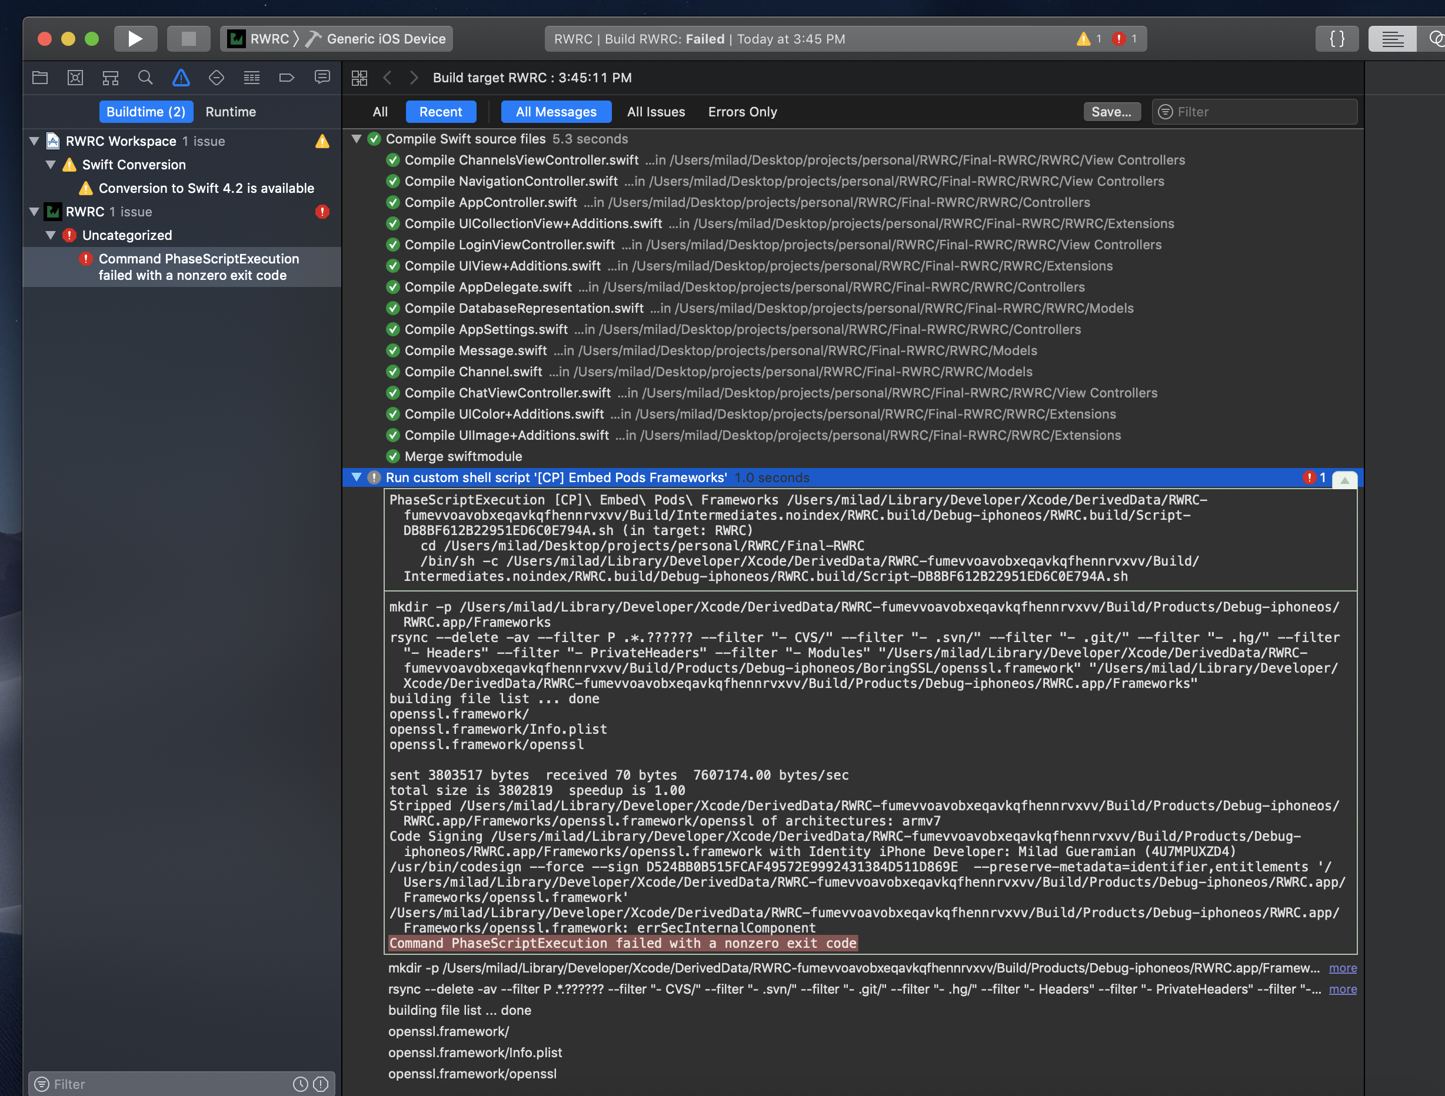Collapse the Uncategorized issues group

click(x=51, y=235)
